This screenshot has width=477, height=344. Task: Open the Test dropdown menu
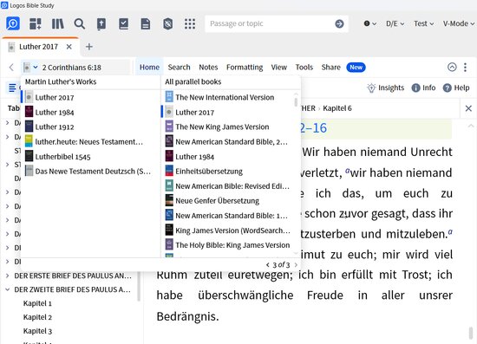pos(423,23)
